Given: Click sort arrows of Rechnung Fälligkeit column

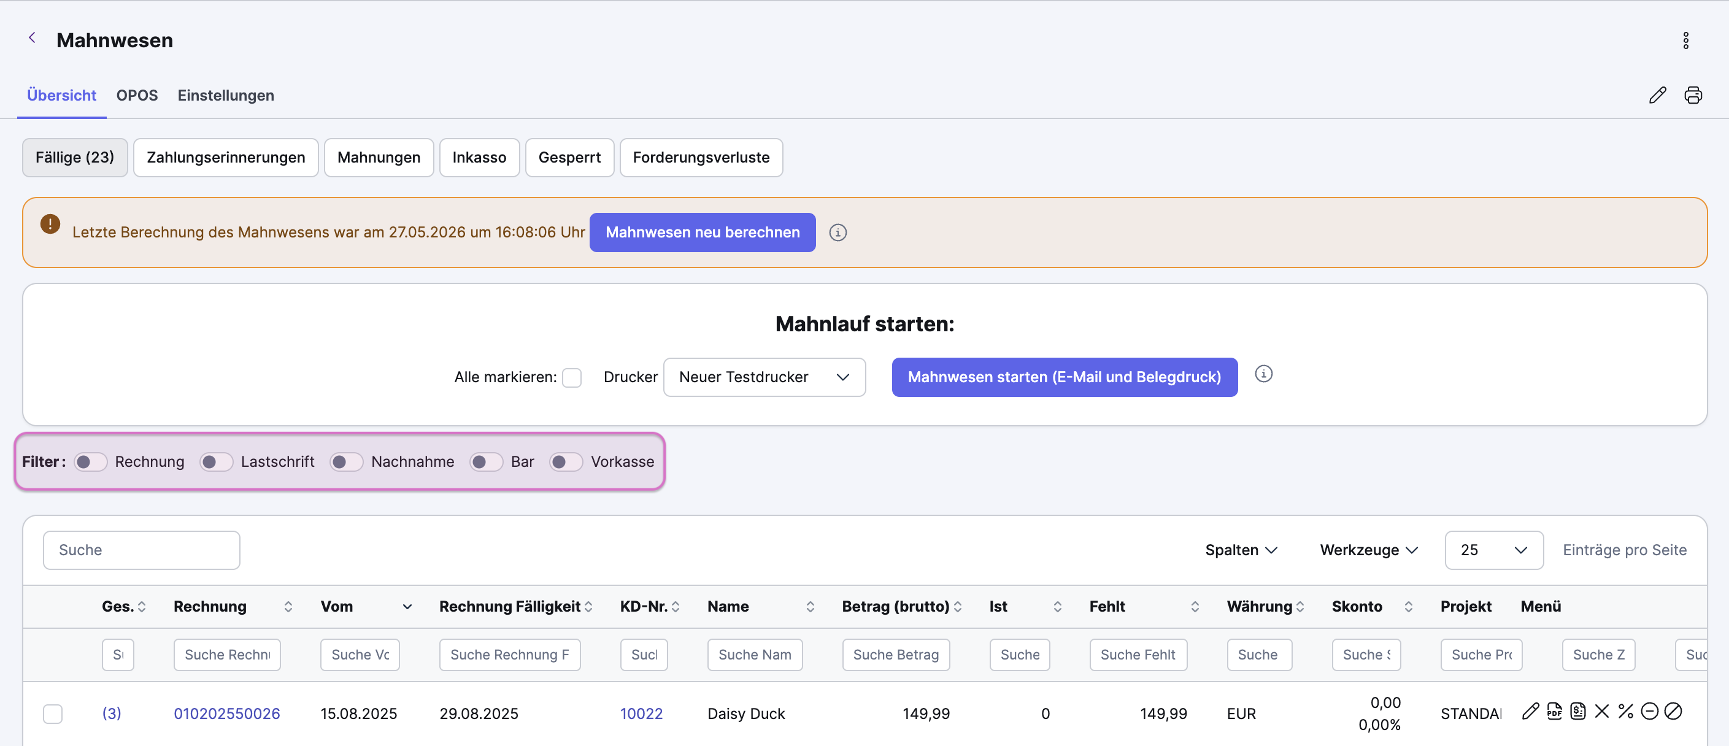Looking at the screenshot, I should tap(588, 607).
